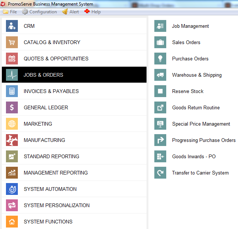Image resolution: width=238 pixels, height=229 pixels.
Task: Click the Manufacturing gears icon
Action: pyautogui.click(x=12, y=140)
